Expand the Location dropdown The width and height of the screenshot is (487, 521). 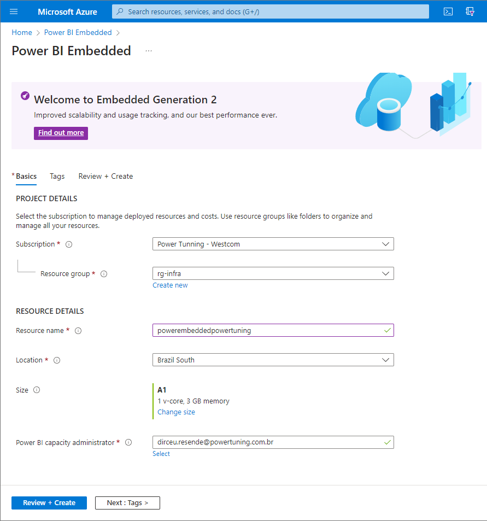pos(273,360)
